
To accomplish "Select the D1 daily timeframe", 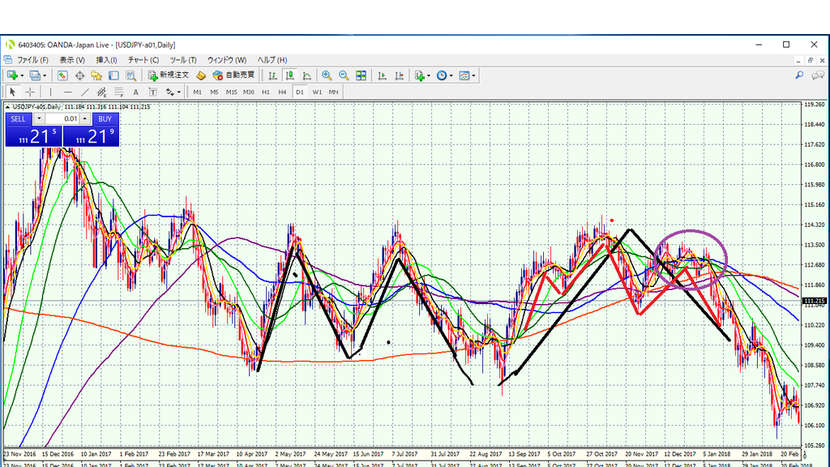I will tap(300, 92).
